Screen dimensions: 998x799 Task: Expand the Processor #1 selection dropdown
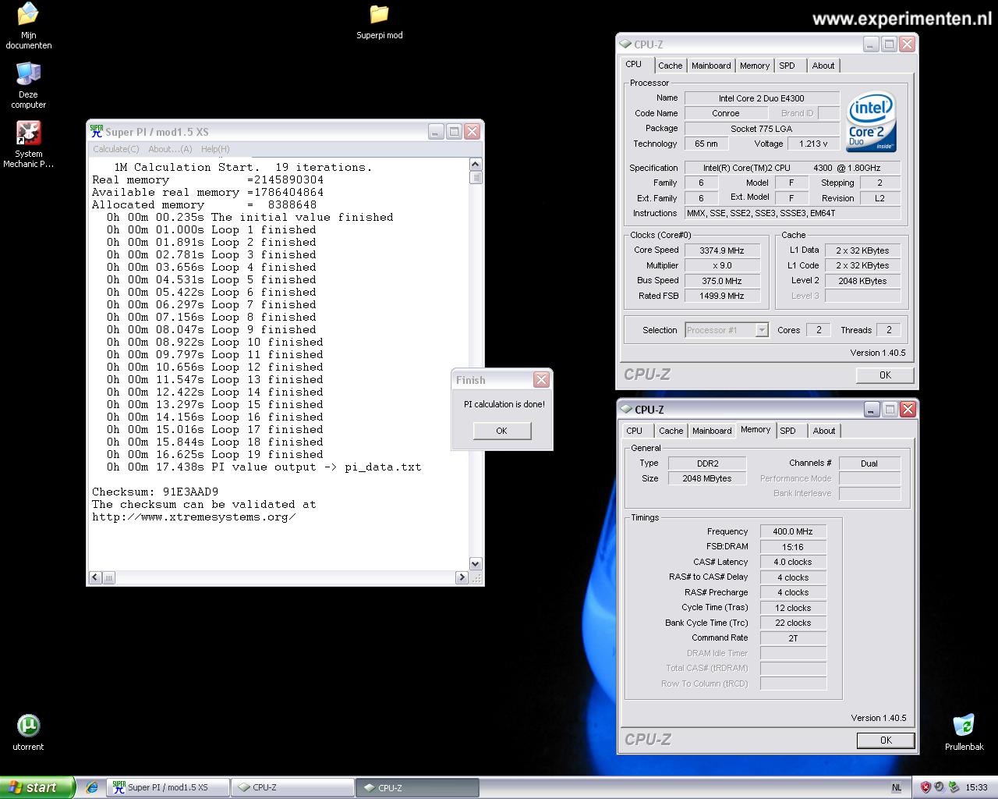tap(762, 330)
